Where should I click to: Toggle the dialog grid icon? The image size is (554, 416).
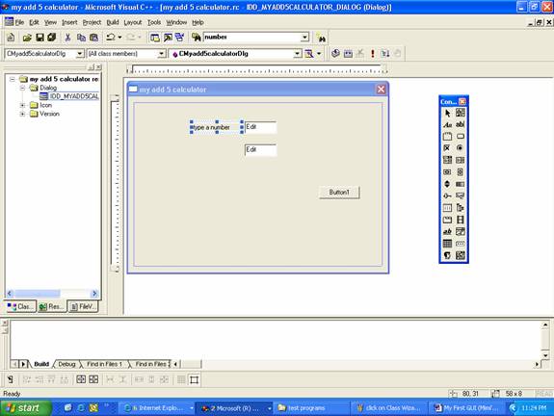click(181, 379)
